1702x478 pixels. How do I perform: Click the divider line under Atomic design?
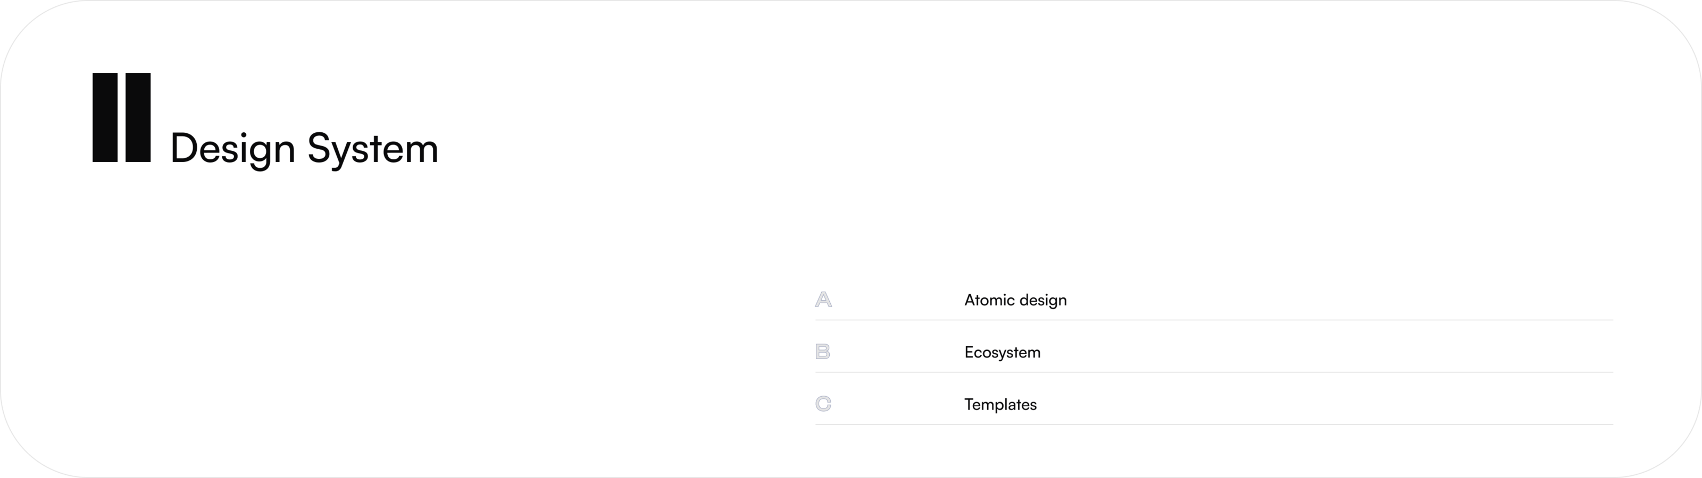click(x=1214, y=320)
